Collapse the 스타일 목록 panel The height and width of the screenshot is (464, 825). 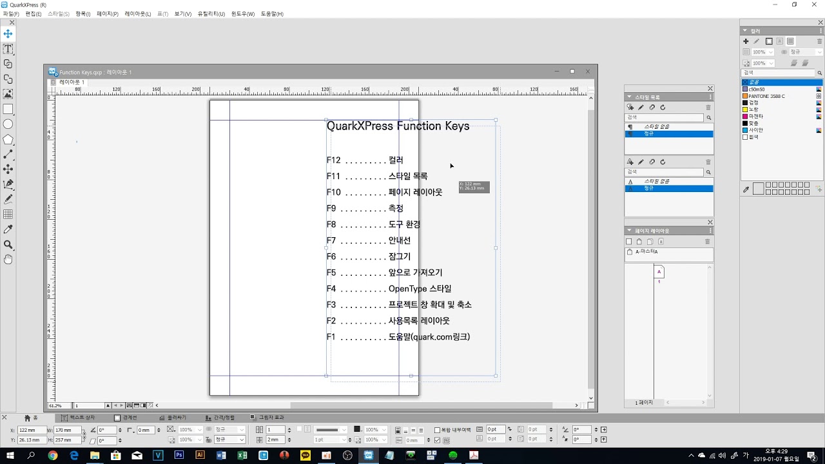pyautogui.click(x=630, y=97)
